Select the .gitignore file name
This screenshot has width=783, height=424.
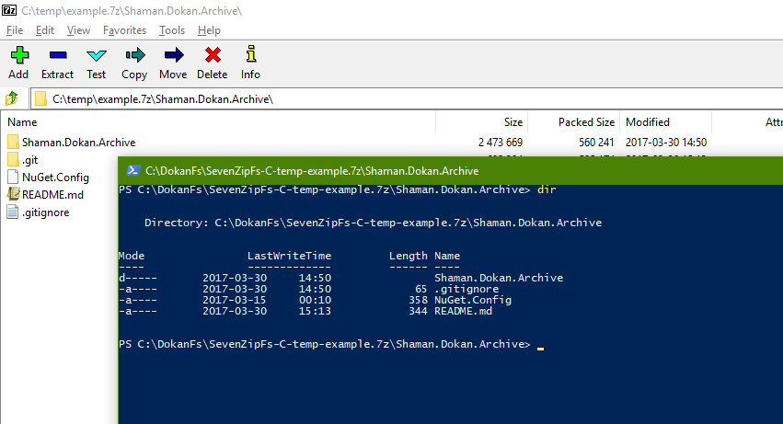(x=45, y=212)
